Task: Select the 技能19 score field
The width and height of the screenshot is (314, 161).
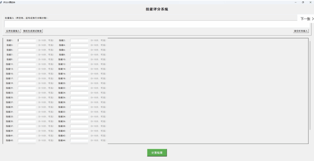Action: click(x=27, y=83)
